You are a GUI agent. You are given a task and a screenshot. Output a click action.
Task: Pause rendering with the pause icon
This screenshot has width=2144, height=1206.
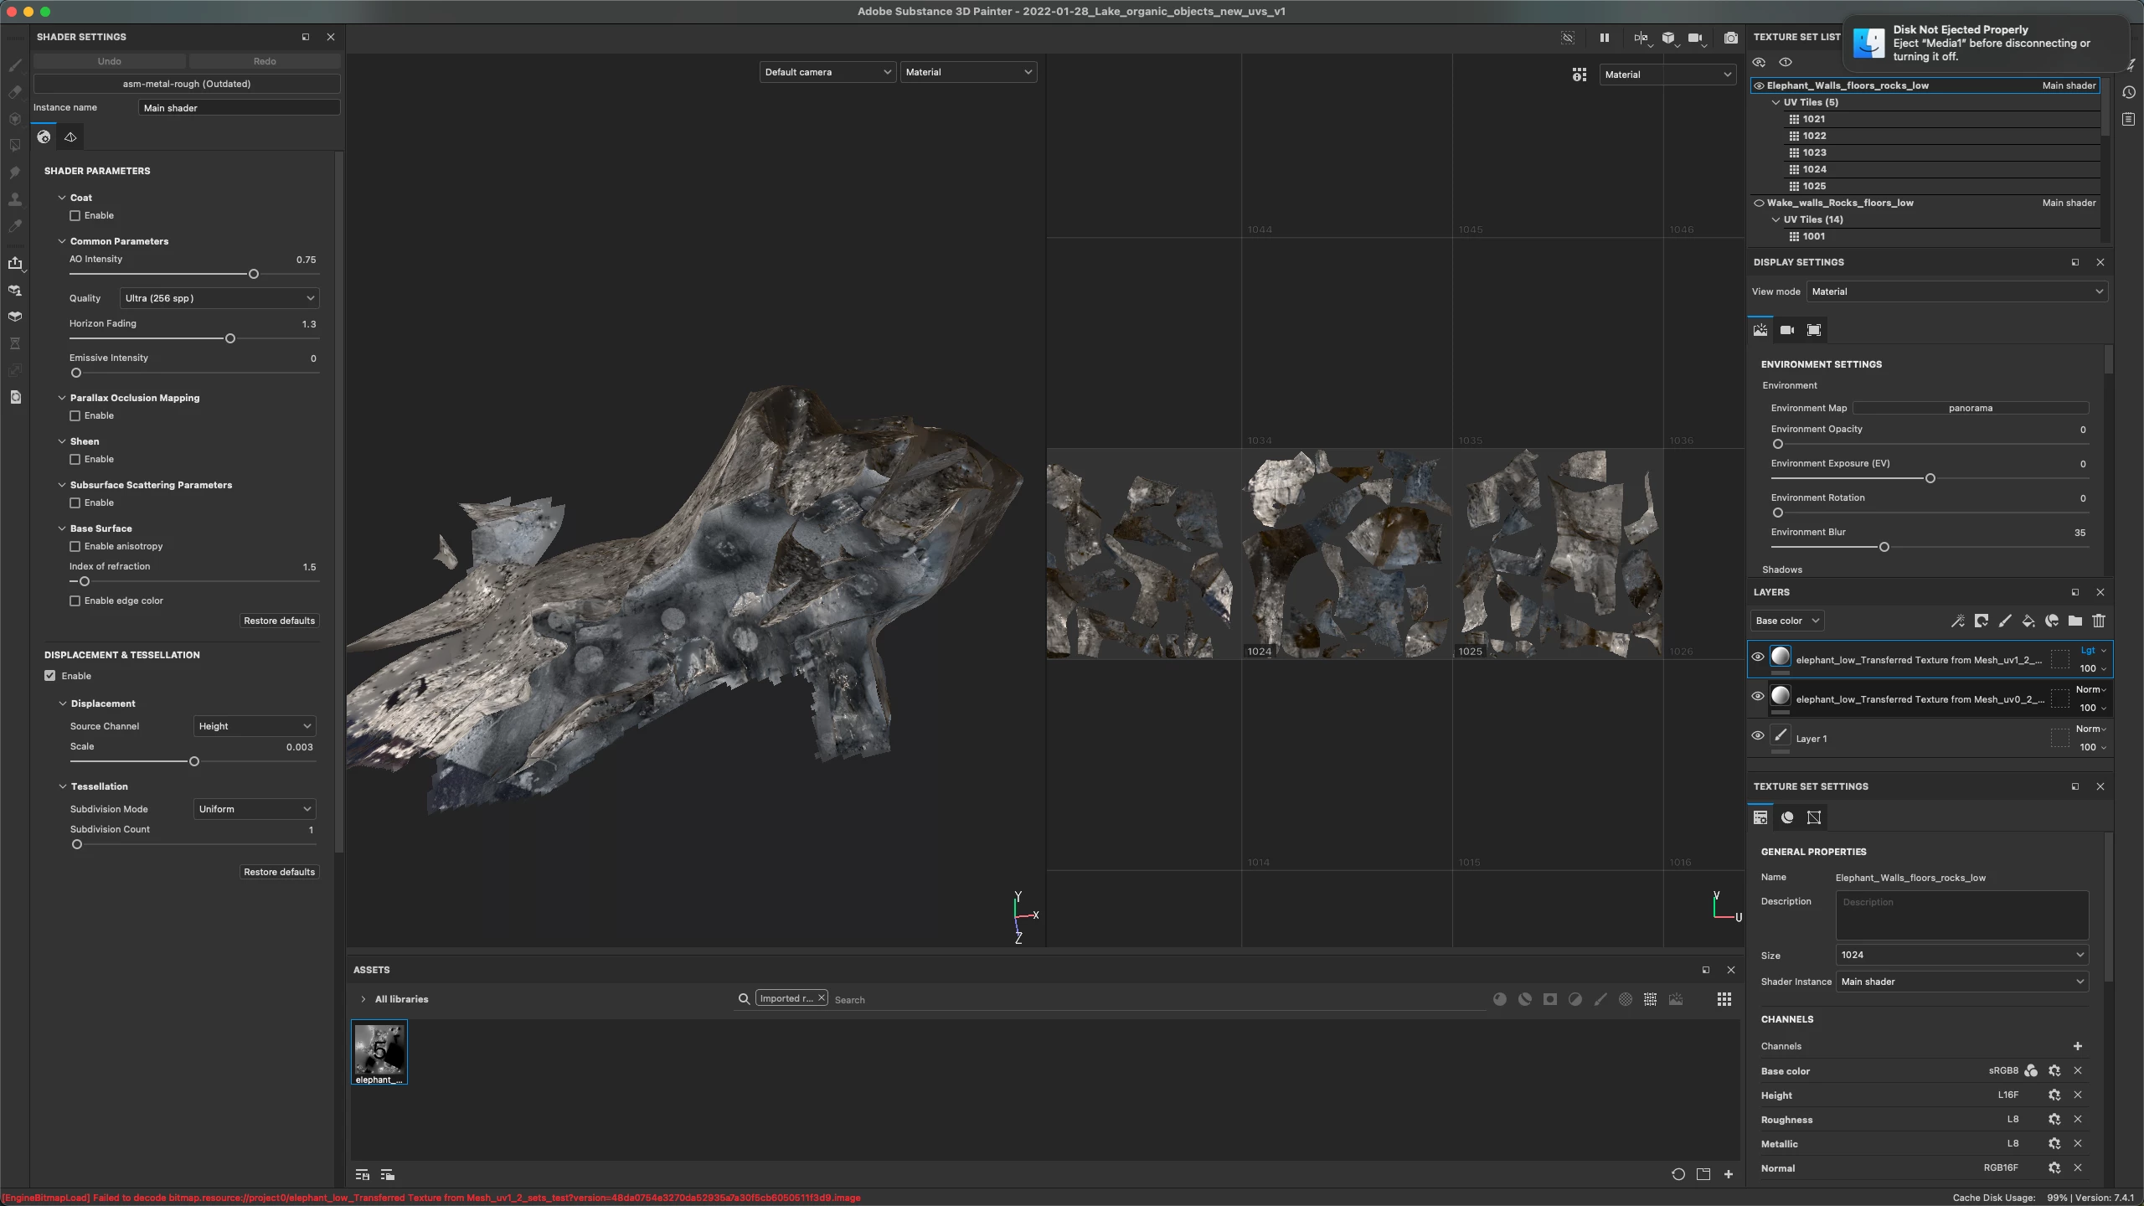(x=1604, y=38)
